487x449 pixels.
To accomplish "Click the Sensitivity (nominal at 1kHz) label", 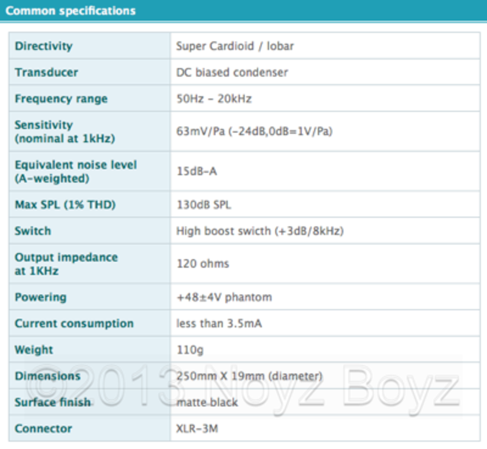I will (x=65, y=132).
